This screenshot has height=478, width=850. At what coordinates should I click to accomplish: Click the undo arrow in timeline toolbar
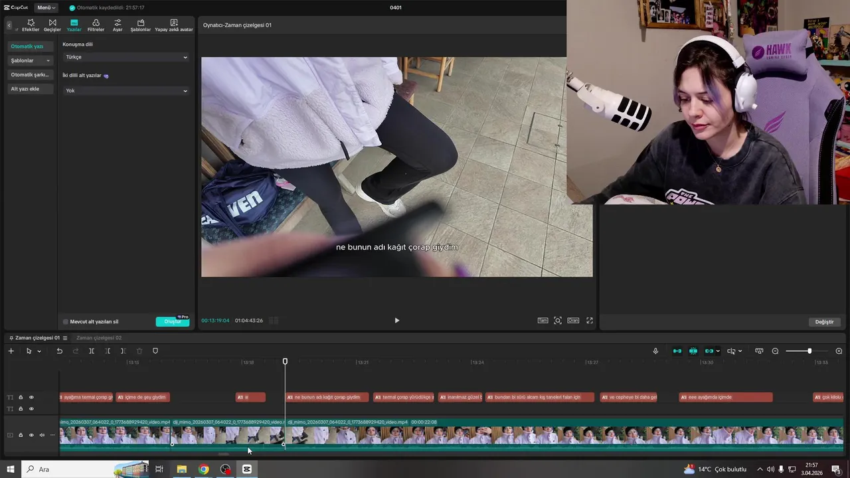click(59, 351)
